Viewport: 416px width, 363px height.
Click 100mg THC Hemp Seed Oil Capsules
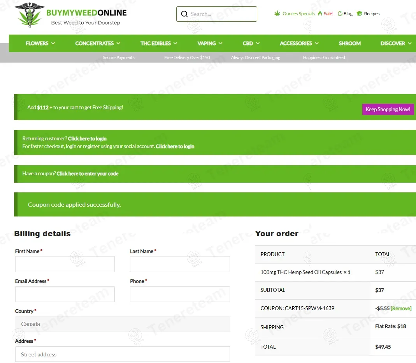[301, 272]
